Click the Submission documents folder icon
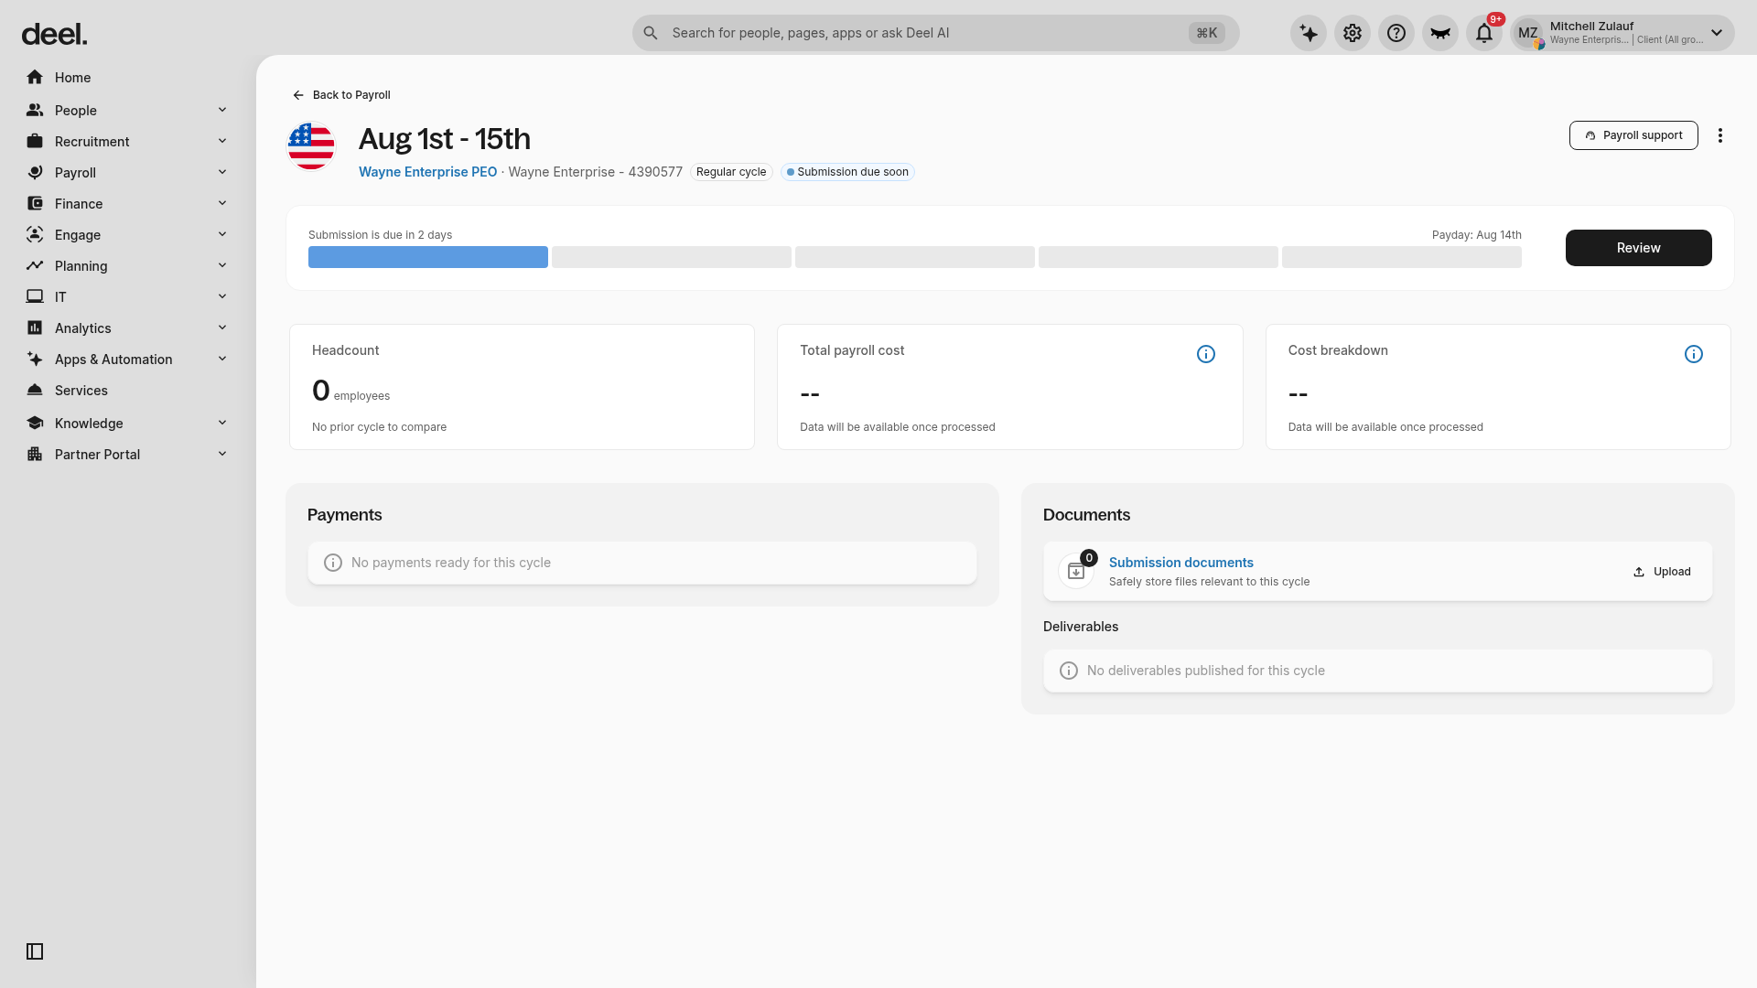This screenshot has height=988, width=1757. click(x=1076, y=571)
